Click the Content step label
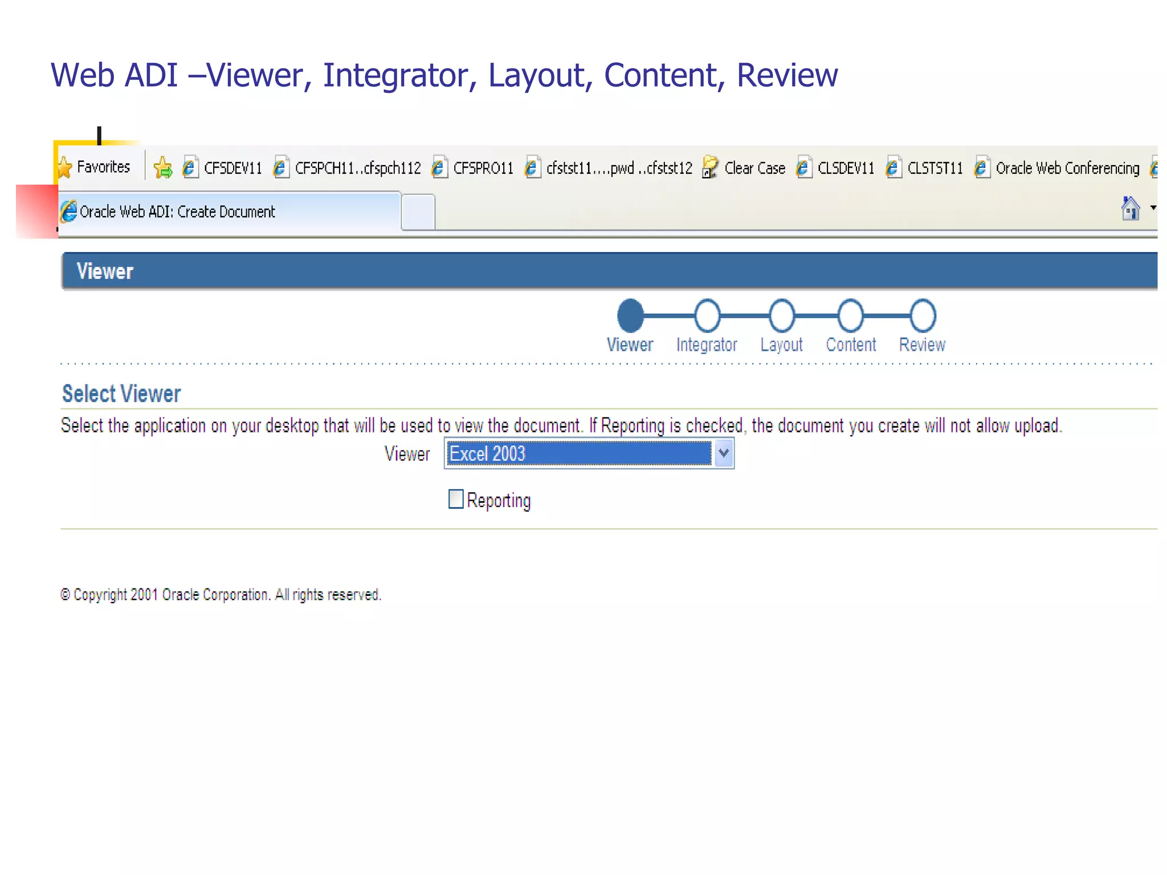Screen dimensions: 1167x875 851,345
